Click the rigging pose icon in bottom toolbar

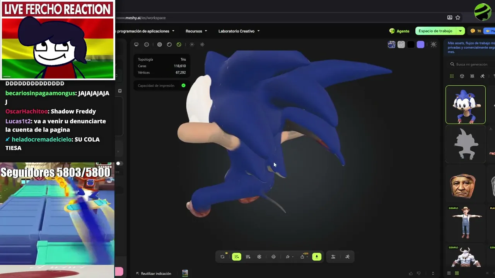333,257
